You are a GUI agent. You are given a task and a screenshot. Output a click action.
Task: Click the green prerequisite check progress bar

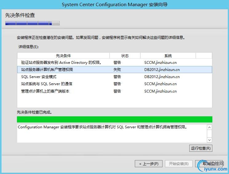pos(114,119)
